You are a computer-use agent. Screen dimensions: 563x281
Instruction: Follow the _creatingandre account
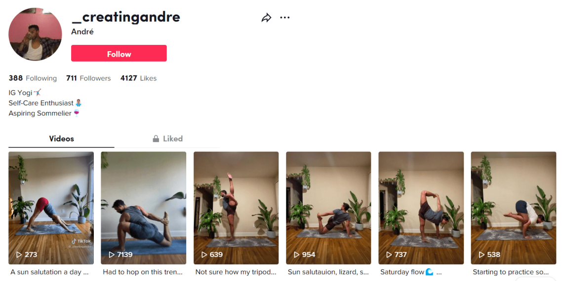(119, 53)
